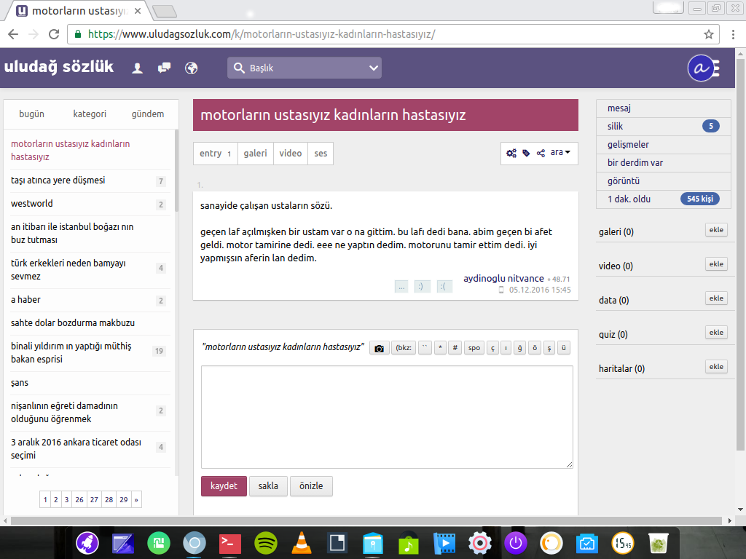Click the account avatar menu icon

point(703,68)
